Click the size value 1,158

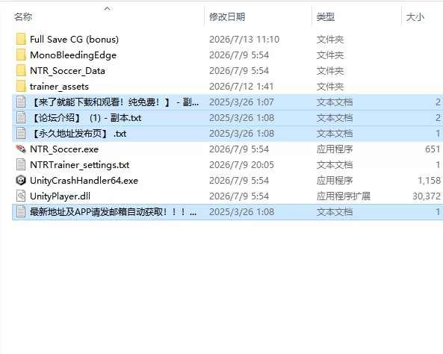pyautogui.click(x=429, y=181)
